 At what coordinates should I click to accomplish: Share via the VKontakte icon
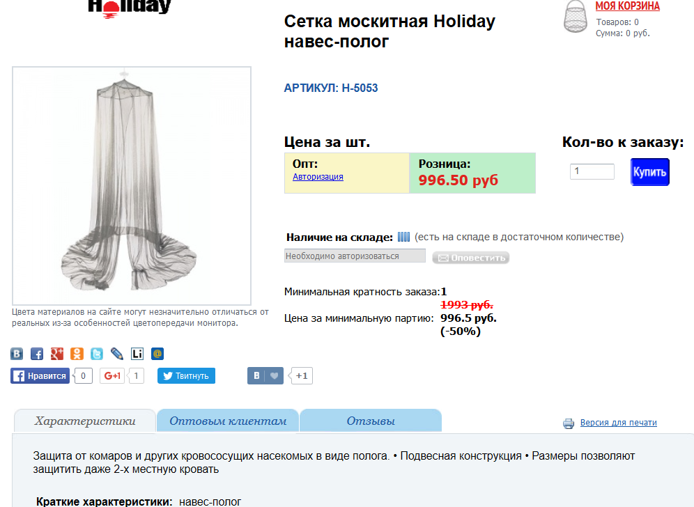click(17, 354)
